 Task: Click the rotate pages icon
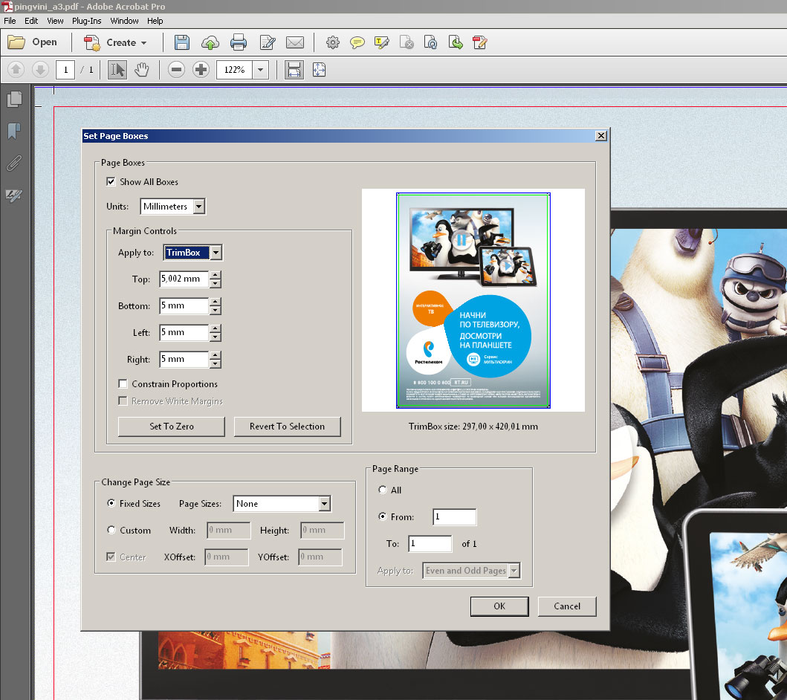click(430, 42)
